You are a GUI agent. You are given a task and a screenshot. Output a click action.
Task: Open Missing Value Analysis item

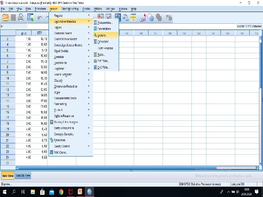click(x=71, y=122)
